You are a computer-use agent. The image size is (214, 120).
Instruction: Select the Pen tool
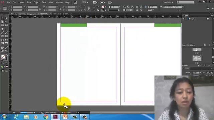point(3,32)
